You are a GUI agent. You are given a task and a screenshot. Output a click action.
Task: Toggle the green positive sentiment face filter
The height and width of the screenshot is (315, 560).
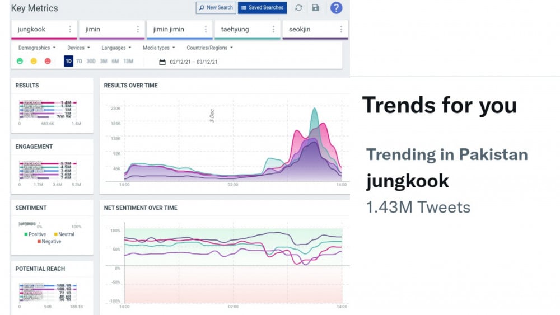pyautogui.click(x=20, y=61)
